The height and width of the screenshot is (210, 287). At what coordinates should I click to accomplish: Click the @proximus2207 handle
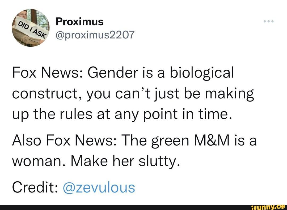[96, 35]
